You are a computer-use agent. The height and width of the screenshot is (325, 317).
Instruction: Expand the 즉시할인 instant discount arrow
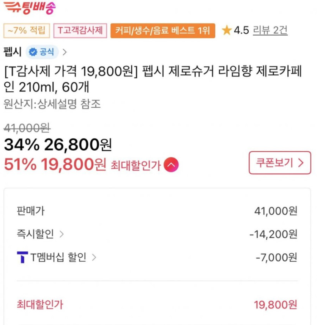coord(62,234)
